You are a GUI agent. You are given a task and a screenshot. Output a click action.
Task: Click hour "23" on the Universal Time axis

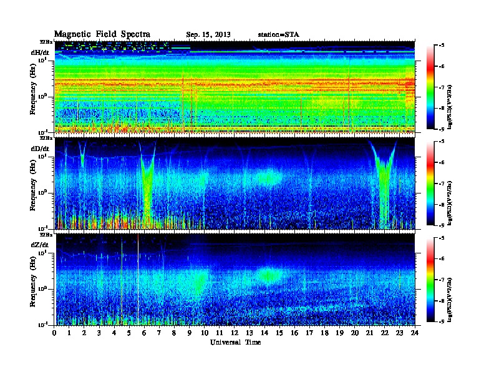click(400, 333)
